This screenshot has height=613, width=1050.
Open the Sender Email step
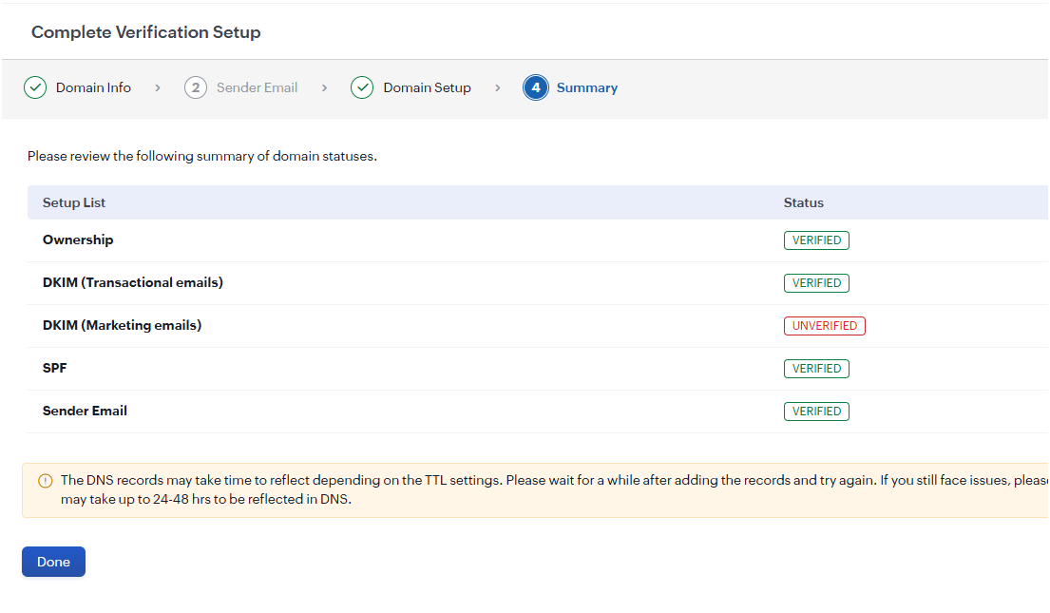point(257,87)
